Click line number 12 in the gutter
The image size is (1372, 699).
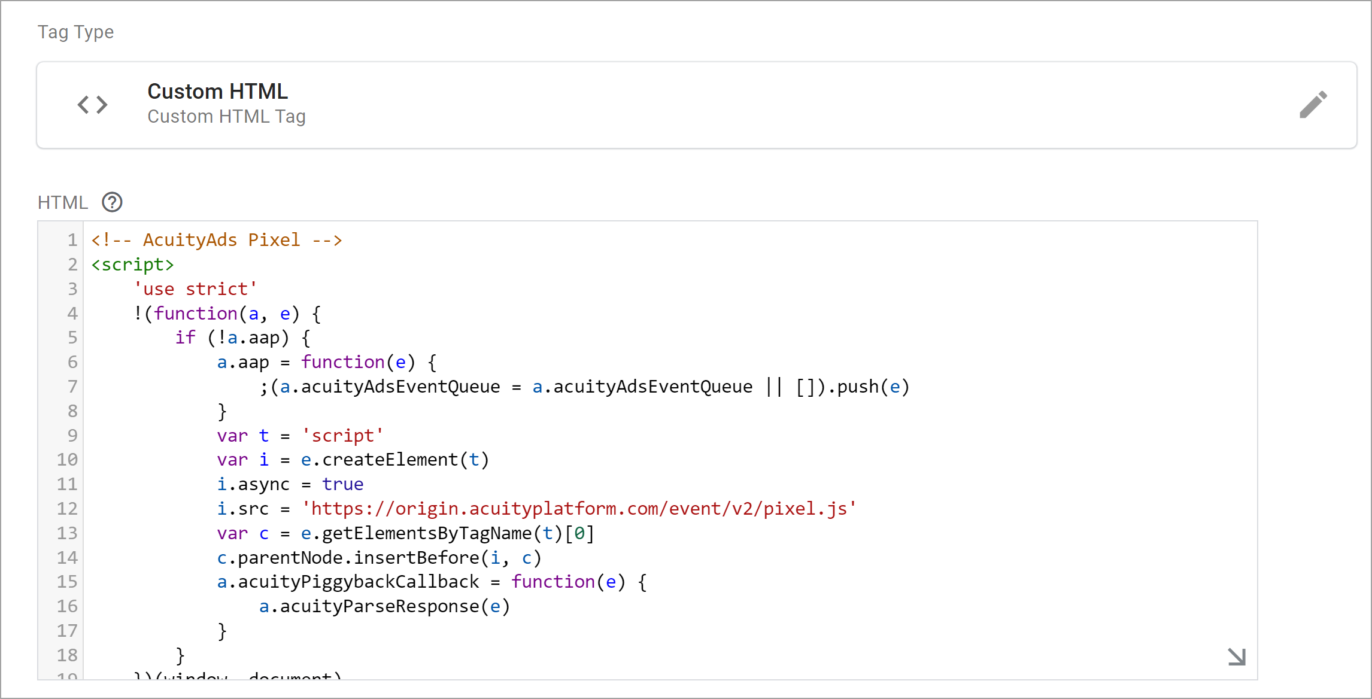point(67,509)
